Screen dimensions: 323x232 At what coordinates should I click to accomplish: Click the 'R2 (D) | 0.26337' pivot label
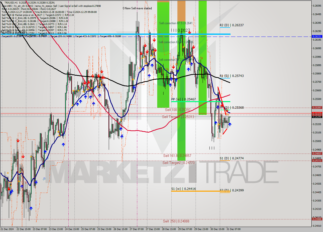pyautogui.click(x=231, y=25)
